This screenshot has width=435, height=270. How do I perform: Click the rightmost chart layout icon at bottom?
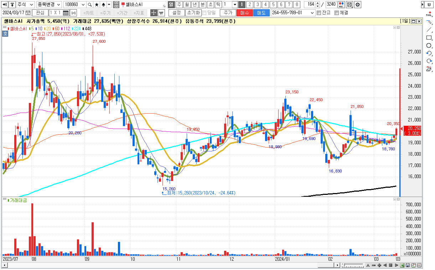pos(419,265)
